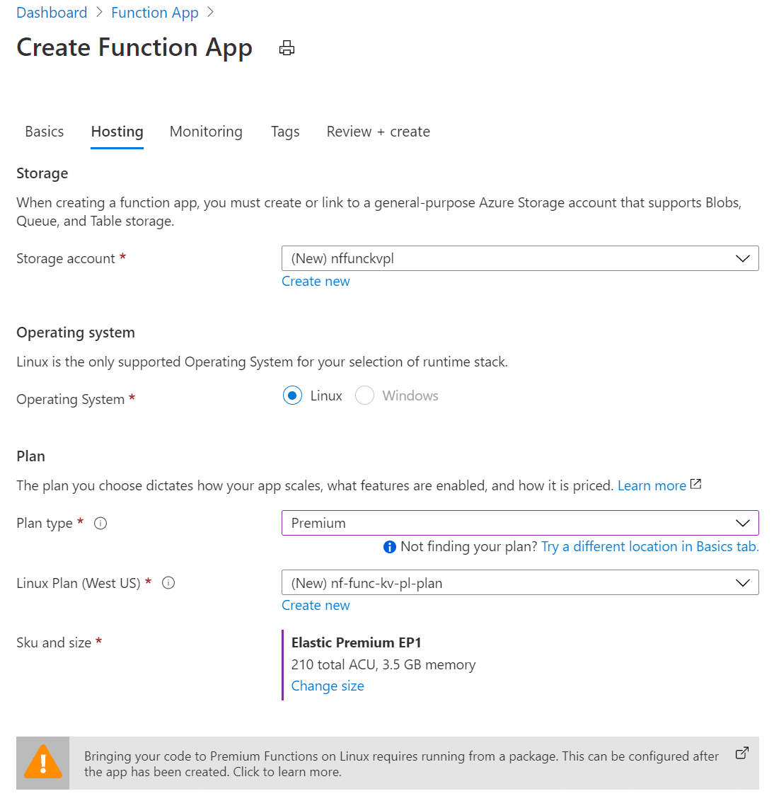
Task: Open the Review + create tab
Action: (x=378, y=132)
